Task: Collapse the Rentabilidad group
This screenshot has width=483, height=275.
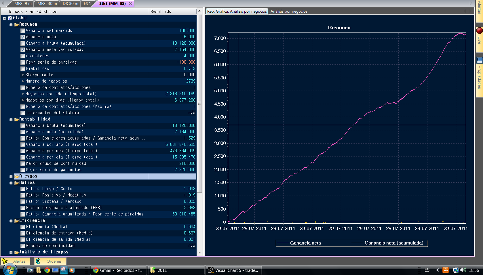Action: click(x=11, y=120)
